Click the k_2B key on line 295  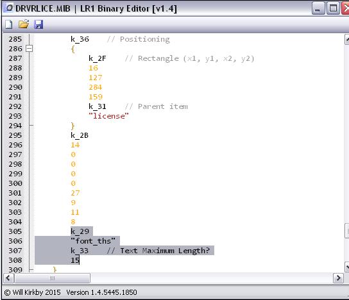click(x=80, y=135)
